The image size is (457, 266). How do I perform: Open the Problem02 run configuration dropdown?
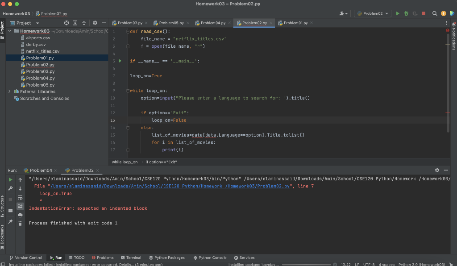point(373,13)
